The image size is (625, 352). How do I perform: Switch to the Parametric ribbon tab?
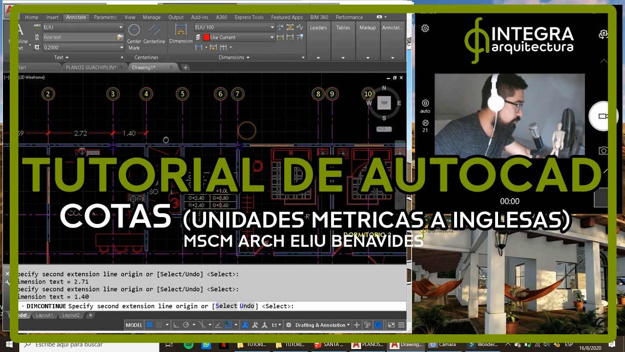[105, 17]
